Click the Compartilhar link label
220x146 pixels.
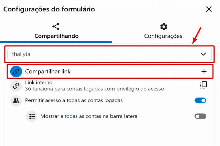tap(48, 72)
